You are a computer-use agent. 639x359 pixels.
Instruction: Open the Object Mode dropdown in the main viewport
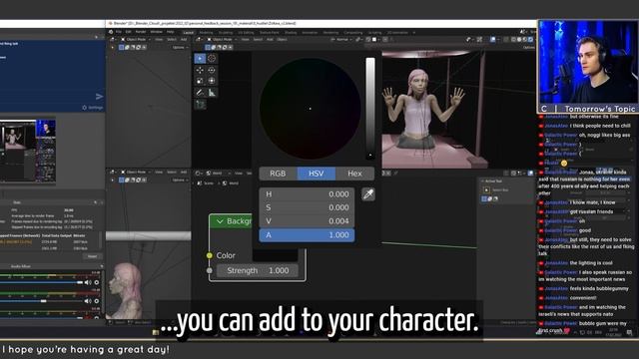pyautogui.click(x=221, y=40)
